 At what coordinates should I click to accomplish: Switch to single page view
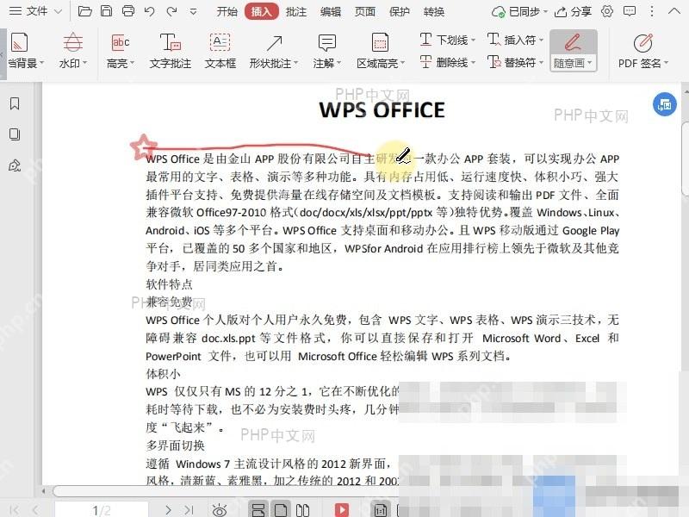point(281,510)
